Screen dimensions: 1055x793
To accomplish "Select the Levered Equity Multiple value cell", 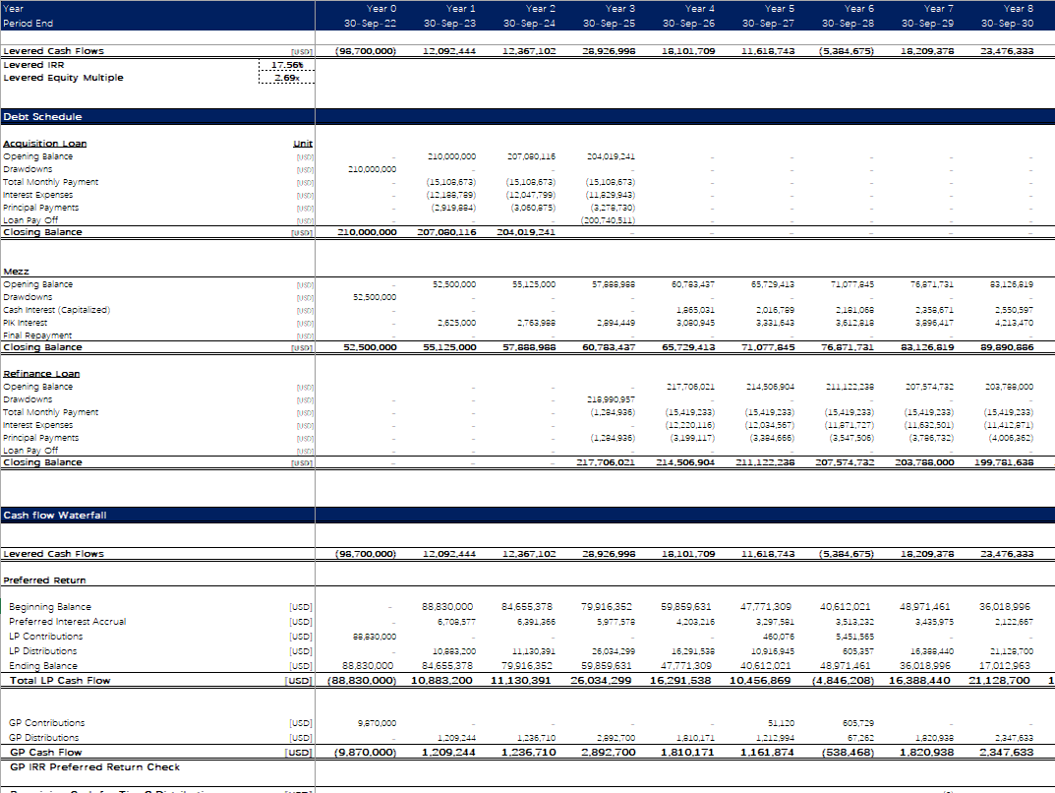I will point(285,78).
